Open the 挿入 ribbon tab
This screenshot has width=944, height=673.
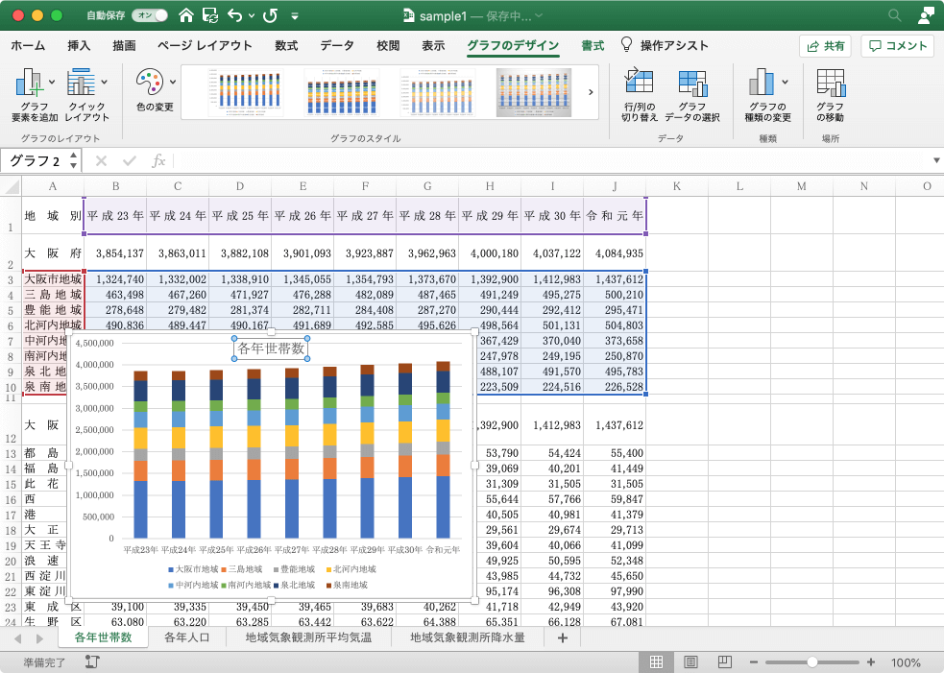(79, 45)
